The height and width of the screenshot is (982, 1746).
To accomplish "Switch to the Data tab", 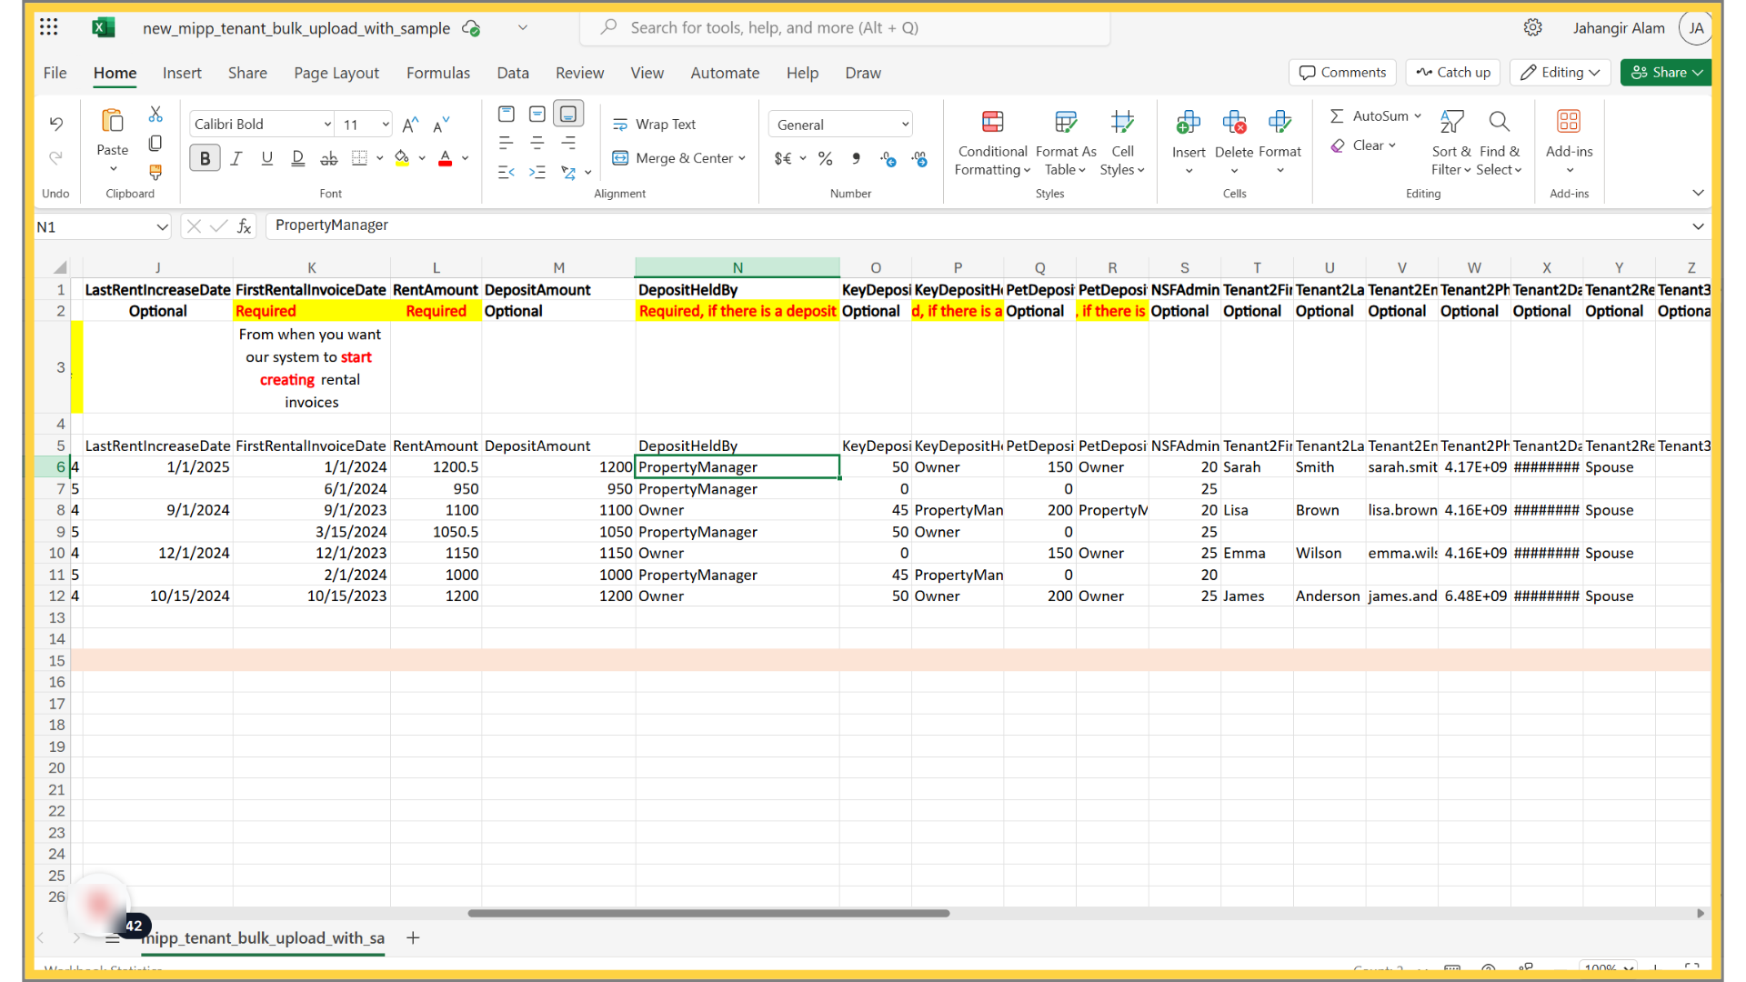I will [x=513, y=73].
